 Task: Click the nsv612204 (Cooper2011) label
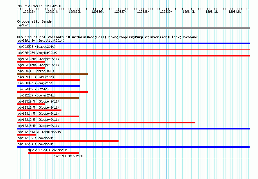[37, 144]
